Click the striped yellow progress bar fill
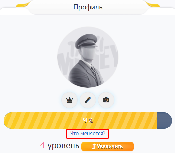Viewport: 175px width, 153px height. click(x=80, y=121)
